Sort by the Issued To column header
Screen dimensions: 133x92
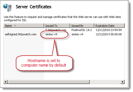coord(57,26)
